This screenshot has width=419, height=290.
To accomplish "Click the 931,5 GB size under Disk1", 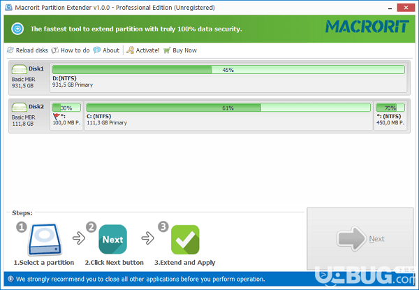I will pos(23,86).
